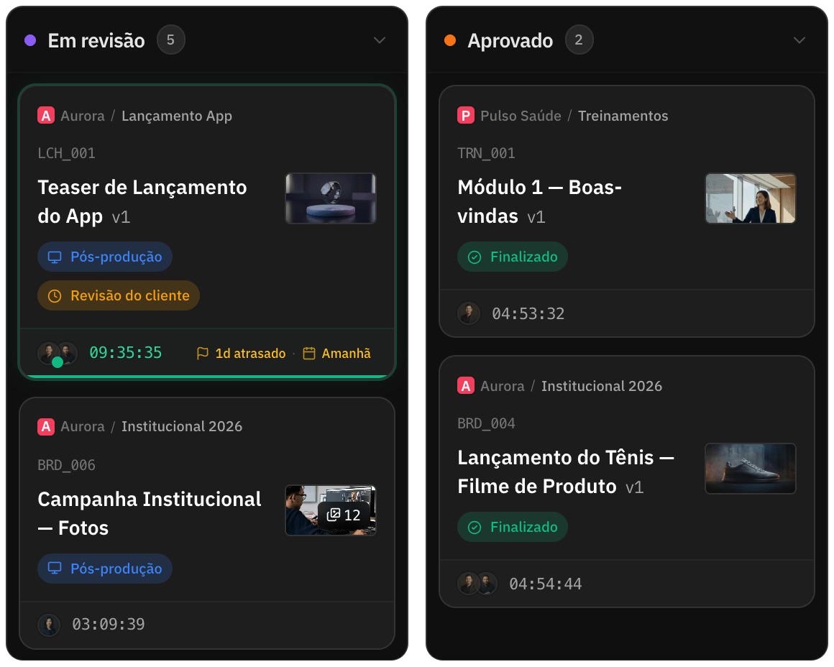Click the 1d atrasado label
Viewport: 834px width, 667px height.
(x=250, y=353)
